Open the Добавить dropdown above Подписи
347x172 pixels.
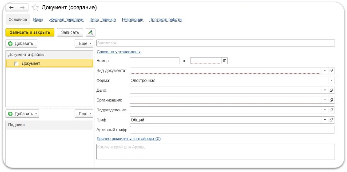point(22,114)
